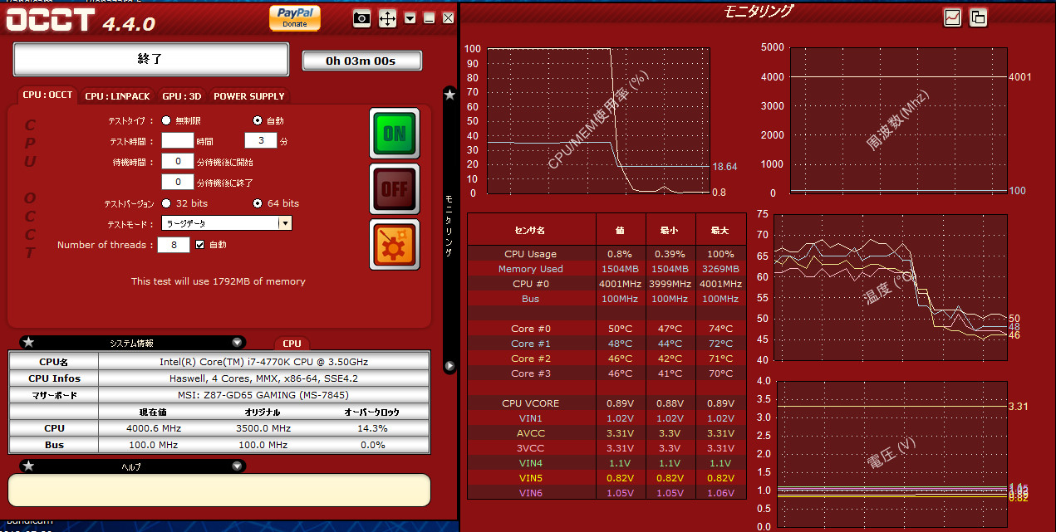Click the Memory Used sensor row
1056x532 pixels.
click(607, 269)
